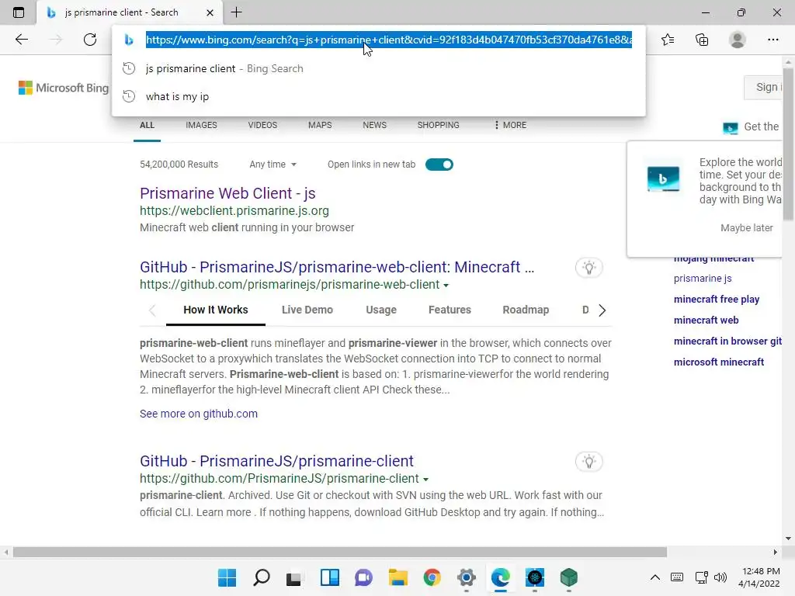795x596 pixels.
Task: Open the Collections icon
Action: [702, 40]
